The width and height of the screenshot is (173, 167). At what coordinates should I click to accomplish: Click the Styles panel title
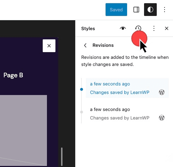pyautogui.click(x=88, y=29)
